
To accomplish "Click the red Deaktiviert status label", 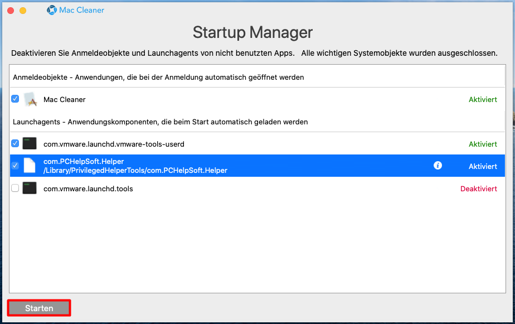I will tap(479, 189).
